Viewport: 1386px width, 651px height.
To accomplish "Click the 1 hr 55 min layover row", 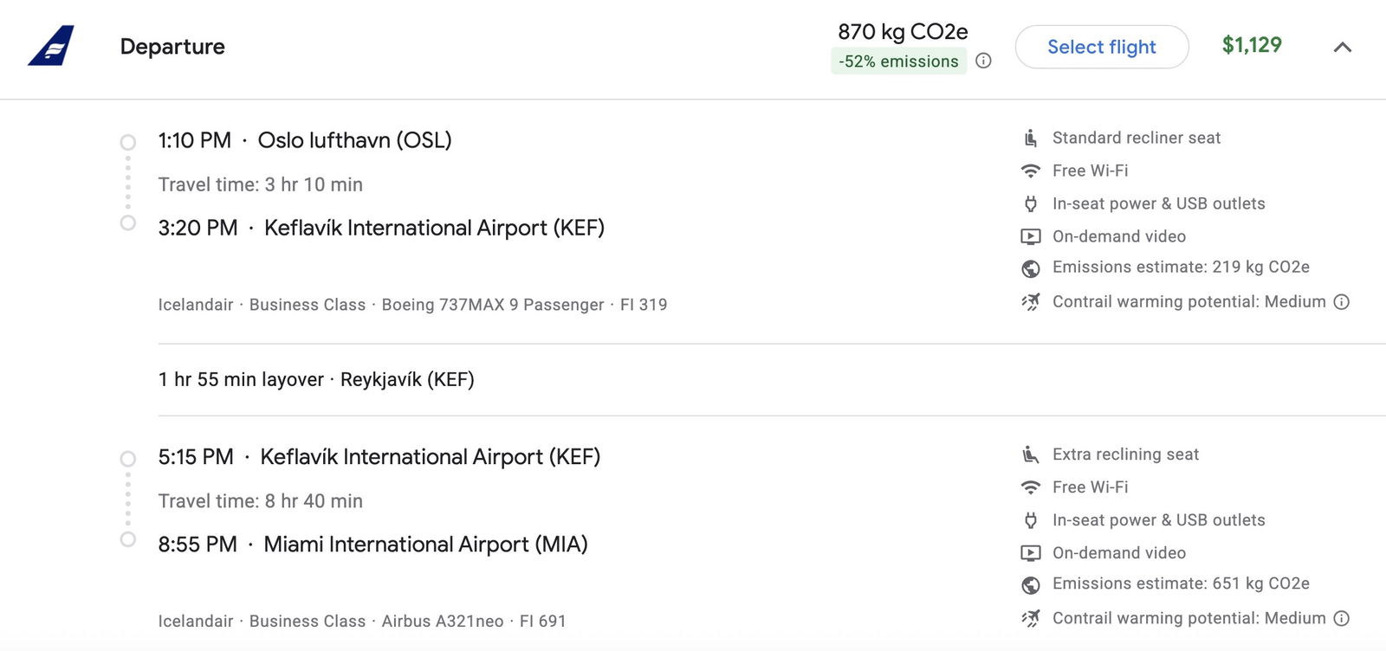I will [316, 379].
